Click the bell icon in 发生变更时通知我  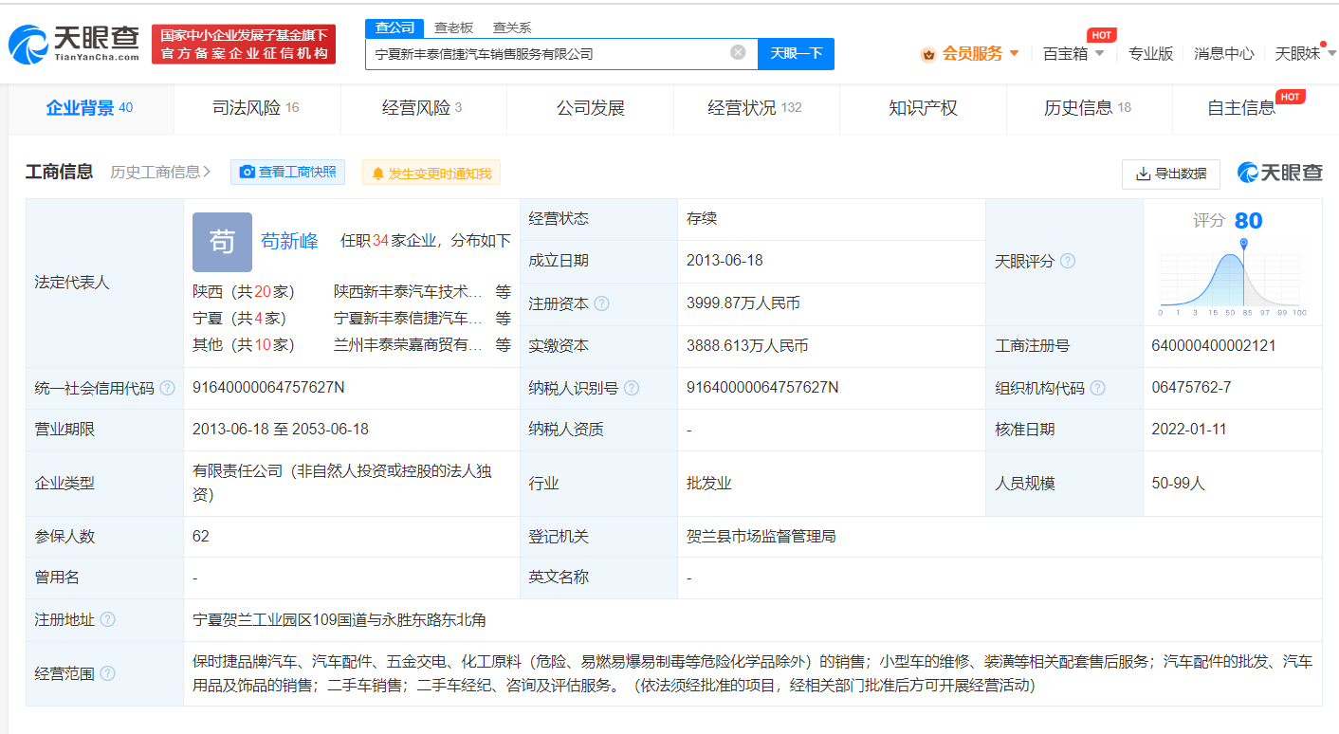tap(378, 174)
